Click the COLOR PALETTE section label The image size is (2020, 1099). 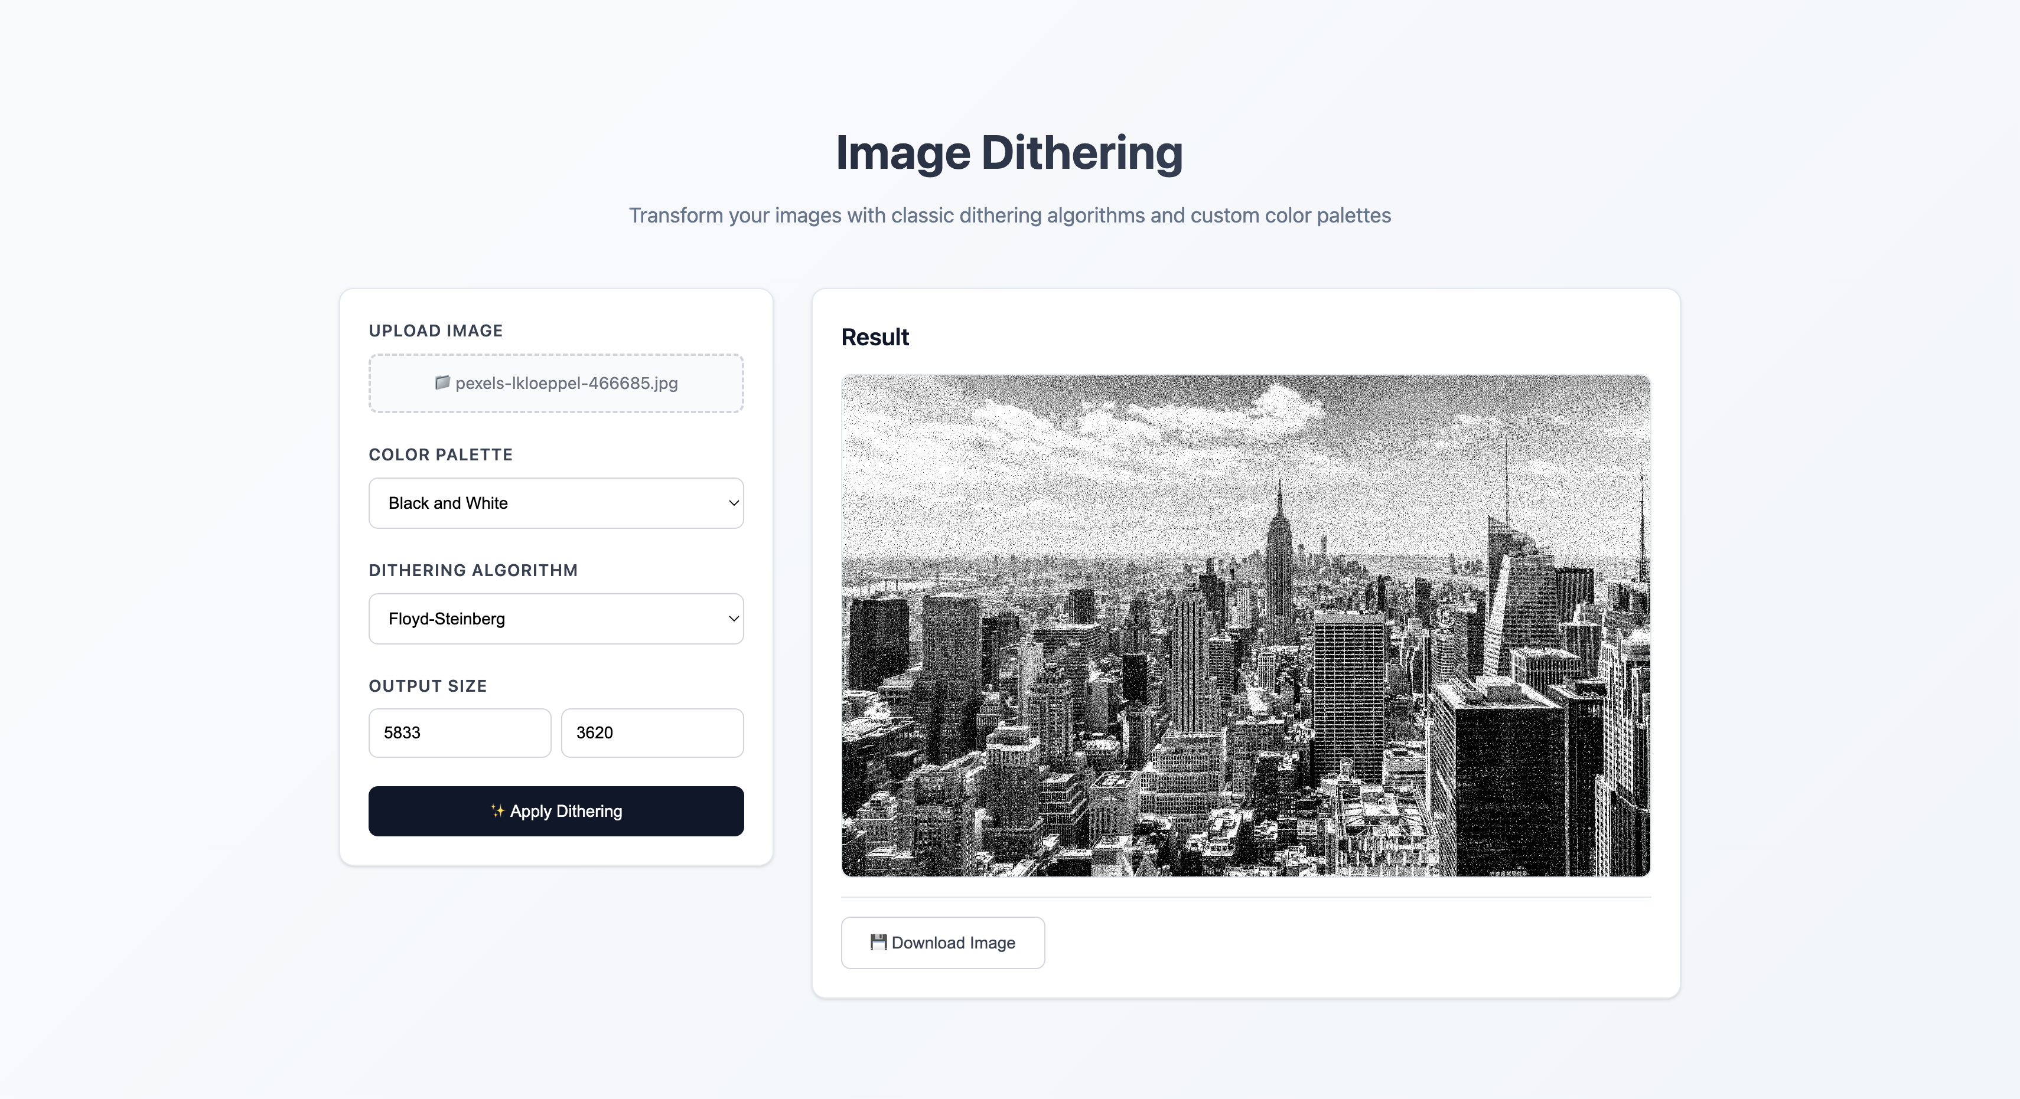click(x=441, y=454)
